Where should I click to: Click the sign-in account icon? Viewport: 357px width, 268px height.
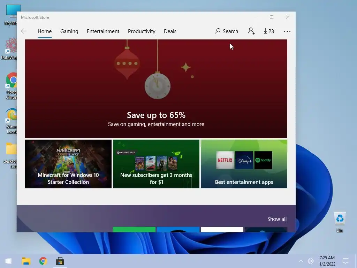[x=251, y=31]
